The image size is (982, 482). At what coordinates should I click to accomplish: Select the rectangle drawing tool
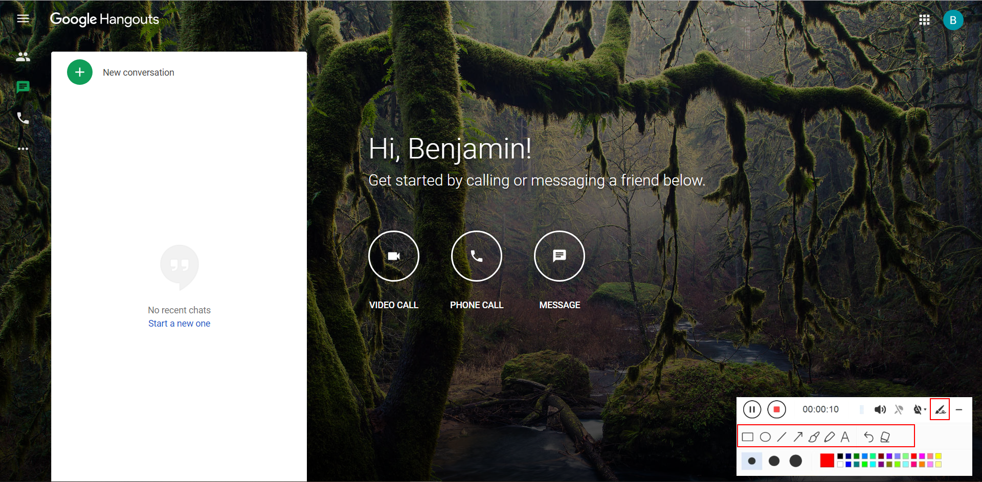point(748,437)
